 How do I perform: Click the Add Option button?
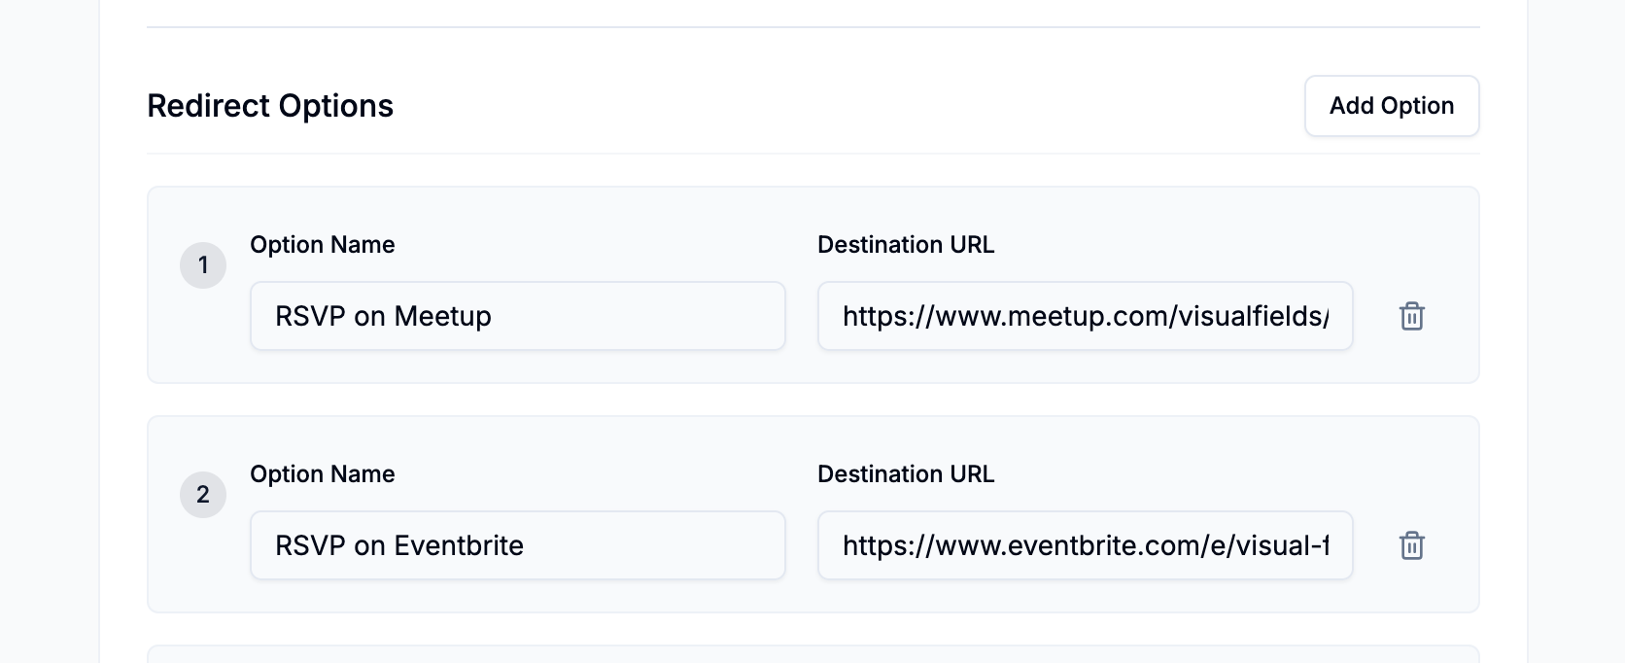[x=1392, y=106]
